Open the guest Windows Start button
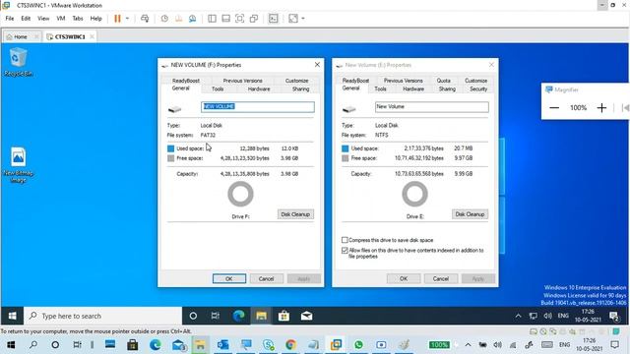The height and width of the screenshot is (354, 630). pos(12,316)
